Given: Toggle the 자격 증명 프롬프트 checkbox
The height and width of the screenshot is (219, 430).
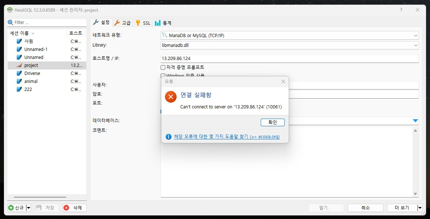Looking at the screenshot, I should [163, 67].
